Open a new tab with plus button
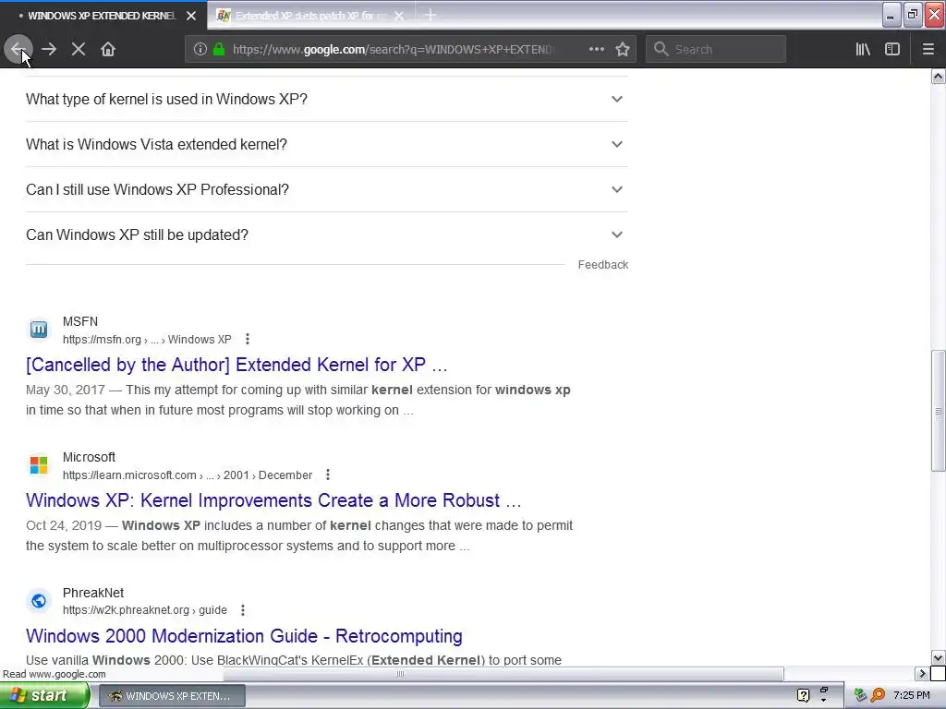The height and width of the screenshot is (709, 946). [431, 15]
